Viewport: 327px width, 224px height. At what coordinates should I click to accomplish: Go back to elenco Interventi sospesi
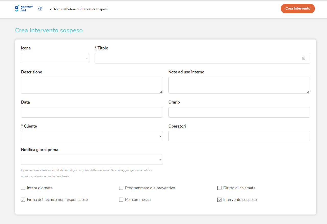[80, 9]
